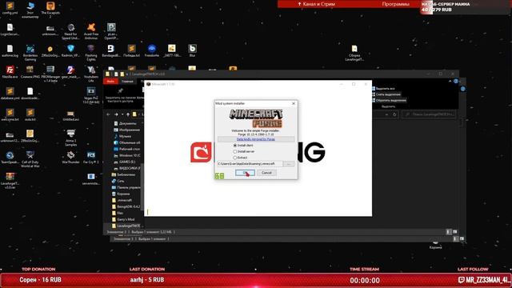Click the Explorer search box
512x288 pixels.
pyautogui.click(x=429, y=114)
